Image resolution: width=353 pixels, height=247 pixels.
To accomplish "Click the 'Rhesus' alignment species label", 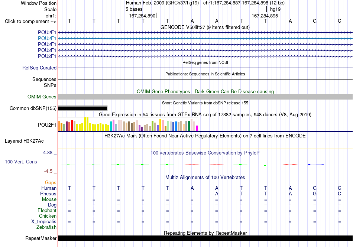I will (48, 194).
